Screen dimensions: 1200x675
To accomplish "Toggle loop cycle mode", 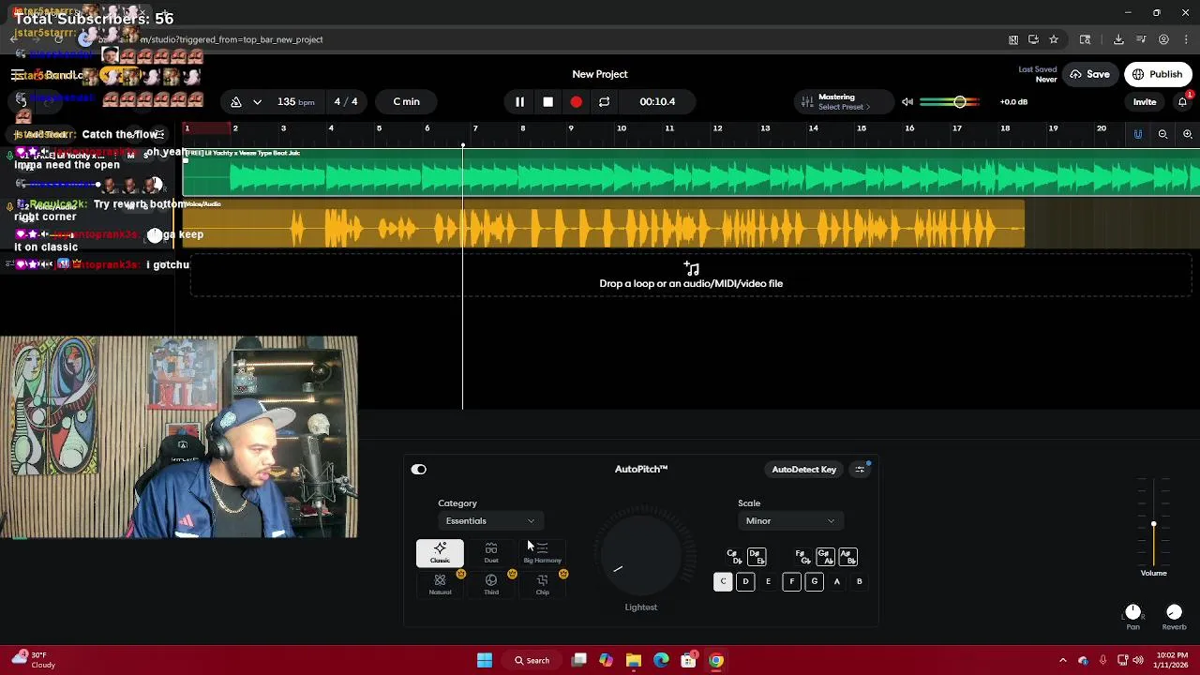I will [604, 101].
